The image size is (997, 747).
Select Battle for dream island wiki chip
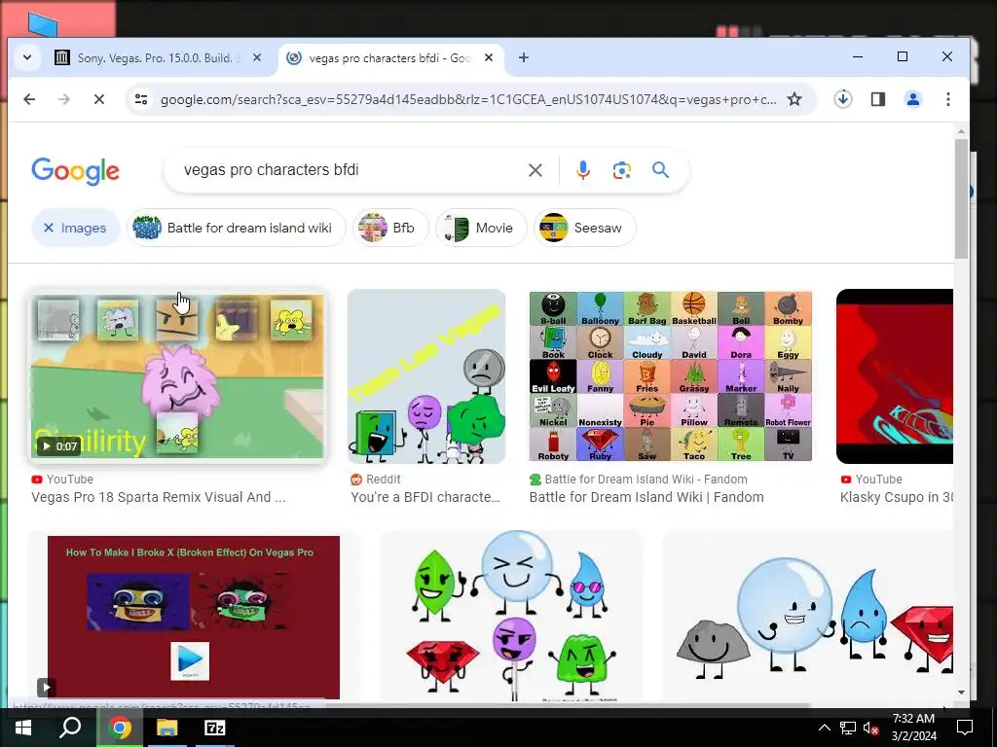237,228
